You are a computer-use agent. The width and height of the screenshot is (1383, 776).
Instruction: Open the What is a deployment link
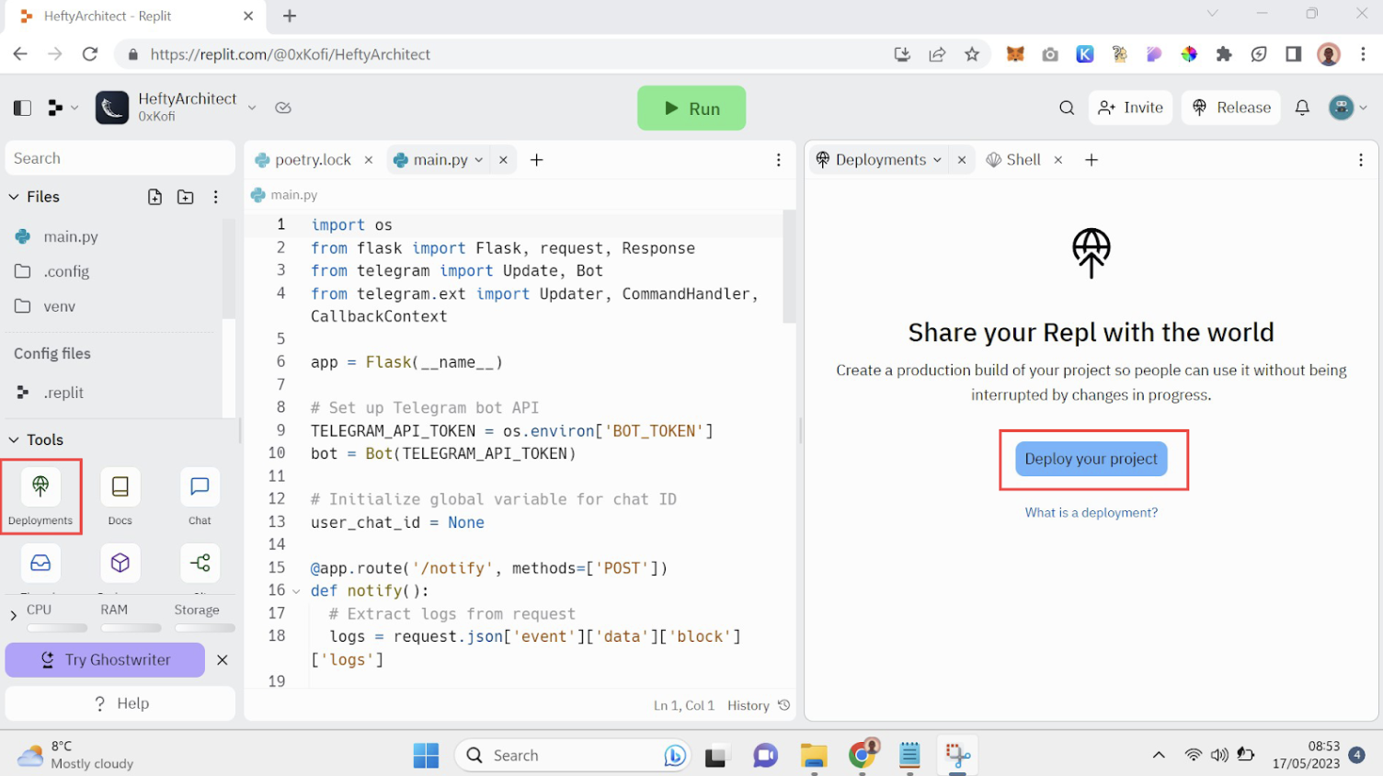pyautogui.click(x=1091, y=513)
